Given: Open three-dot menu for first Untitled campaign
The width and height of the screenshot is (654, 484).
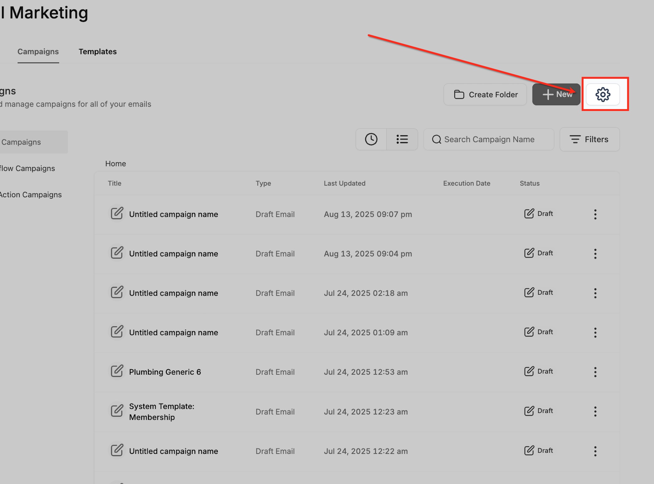Looking at the screenshot, I should pos(595,214).
